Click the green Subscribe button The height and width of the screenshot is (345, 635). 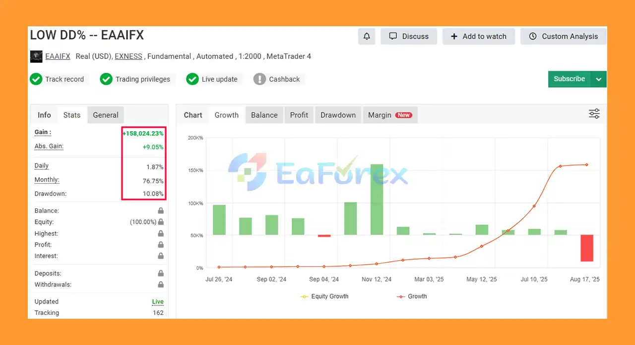tap(570, 79)
